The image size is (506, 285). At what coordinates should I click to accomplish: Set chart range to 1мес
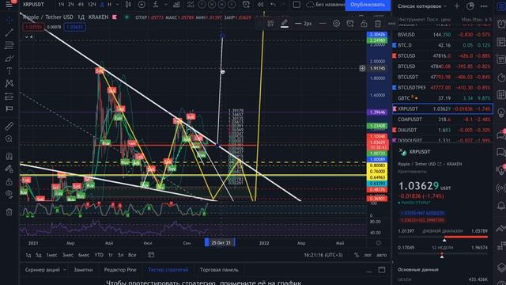tap(51, 255)
